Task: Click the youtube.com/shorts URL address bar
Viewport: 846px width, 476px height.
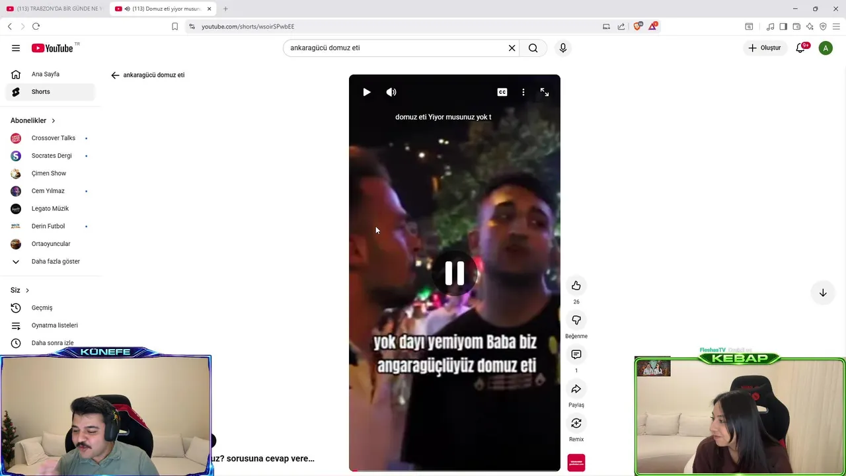Action: pos(397,26)
